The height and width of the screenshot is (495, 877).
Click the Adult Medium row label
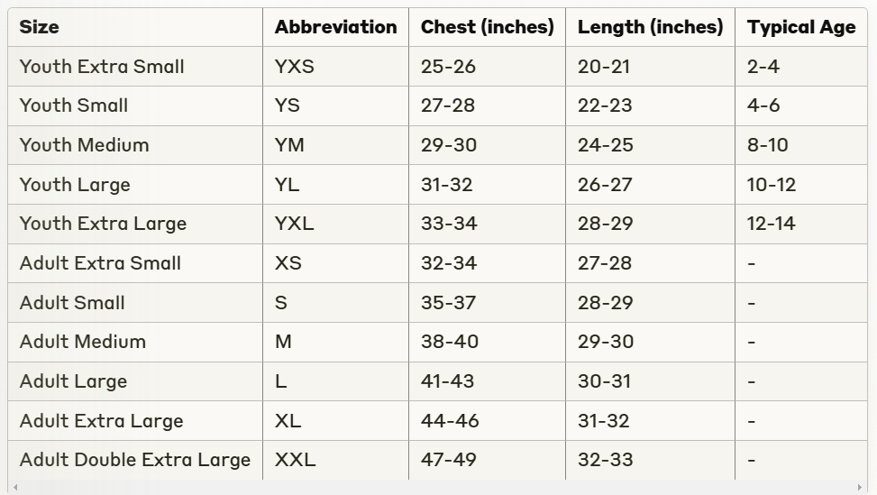pos(82,342)
